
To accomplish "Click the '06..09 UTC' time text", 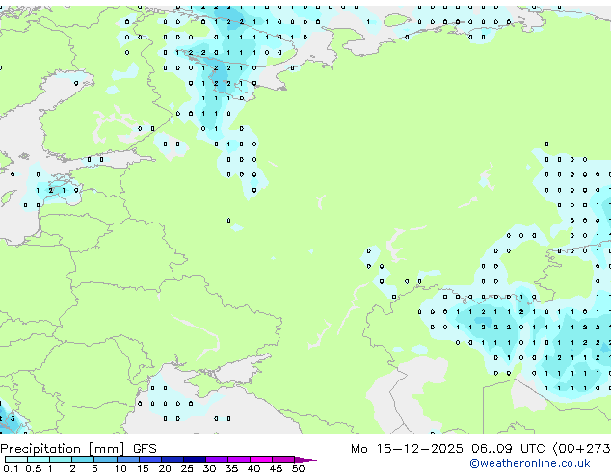I will [x=508, y=449].
